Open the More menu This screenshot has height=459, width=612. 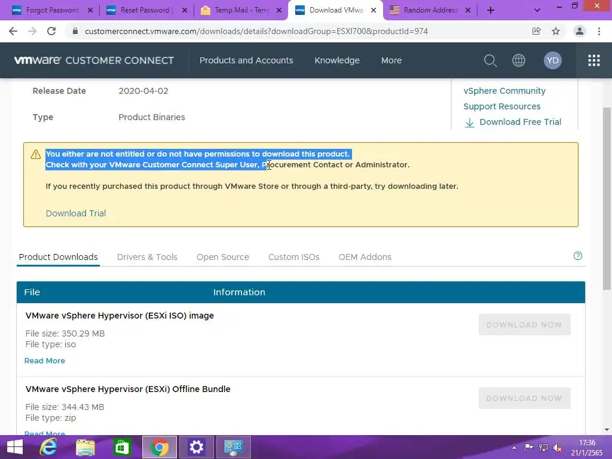(x=391, y=60)
